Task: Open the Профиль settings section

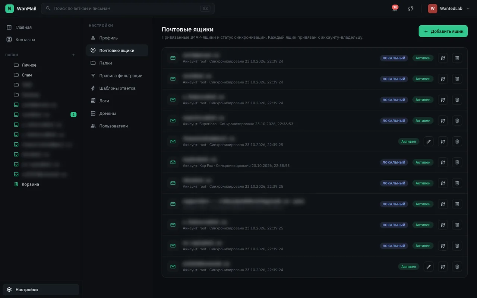Action: (117, 38)
